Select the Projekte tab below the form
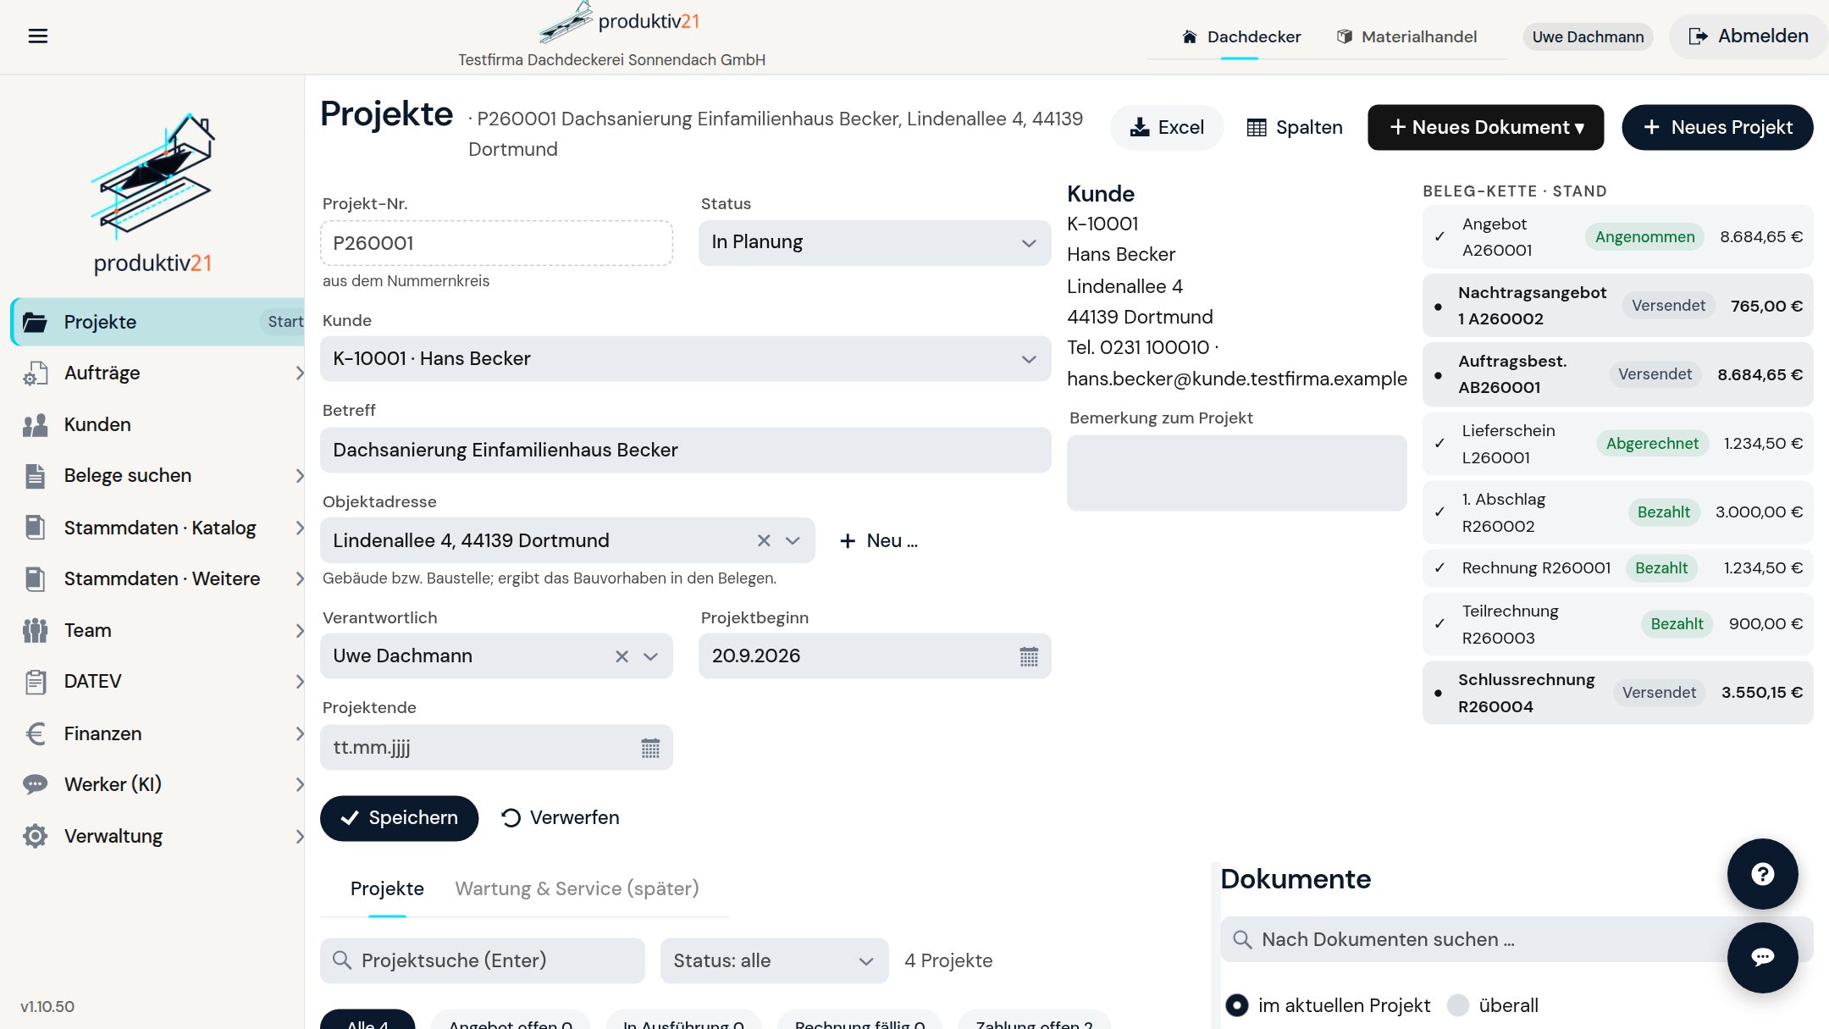This screenshot has height=1029, width=1829. click(x=387, y=888)
